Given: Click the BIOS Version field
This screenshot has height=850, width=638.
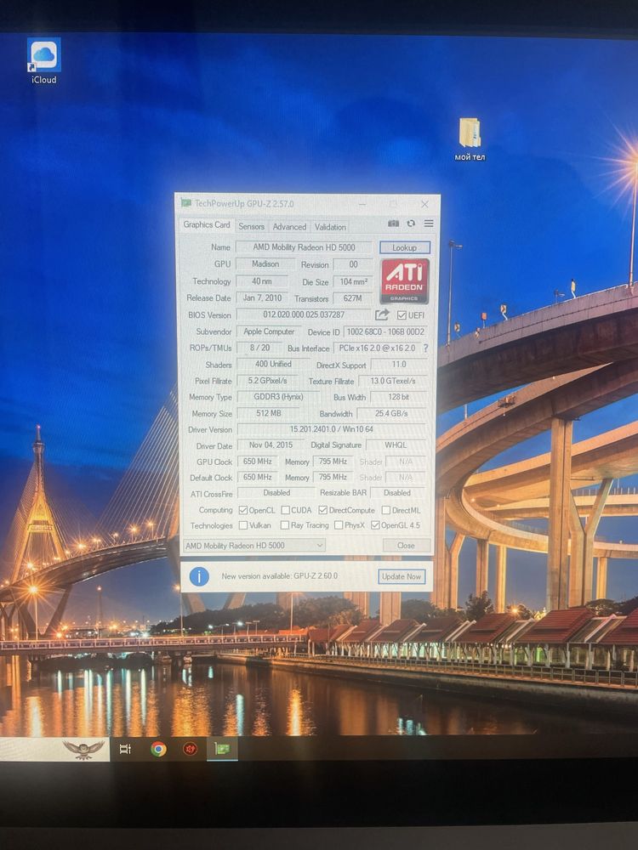Looking at the screenshot, I should click(x=304, y=314).
